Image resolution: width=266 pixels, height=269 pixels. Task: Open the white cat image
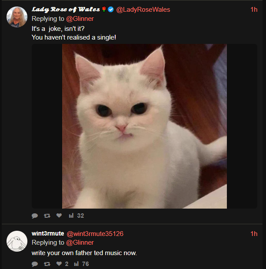point(144,126)
